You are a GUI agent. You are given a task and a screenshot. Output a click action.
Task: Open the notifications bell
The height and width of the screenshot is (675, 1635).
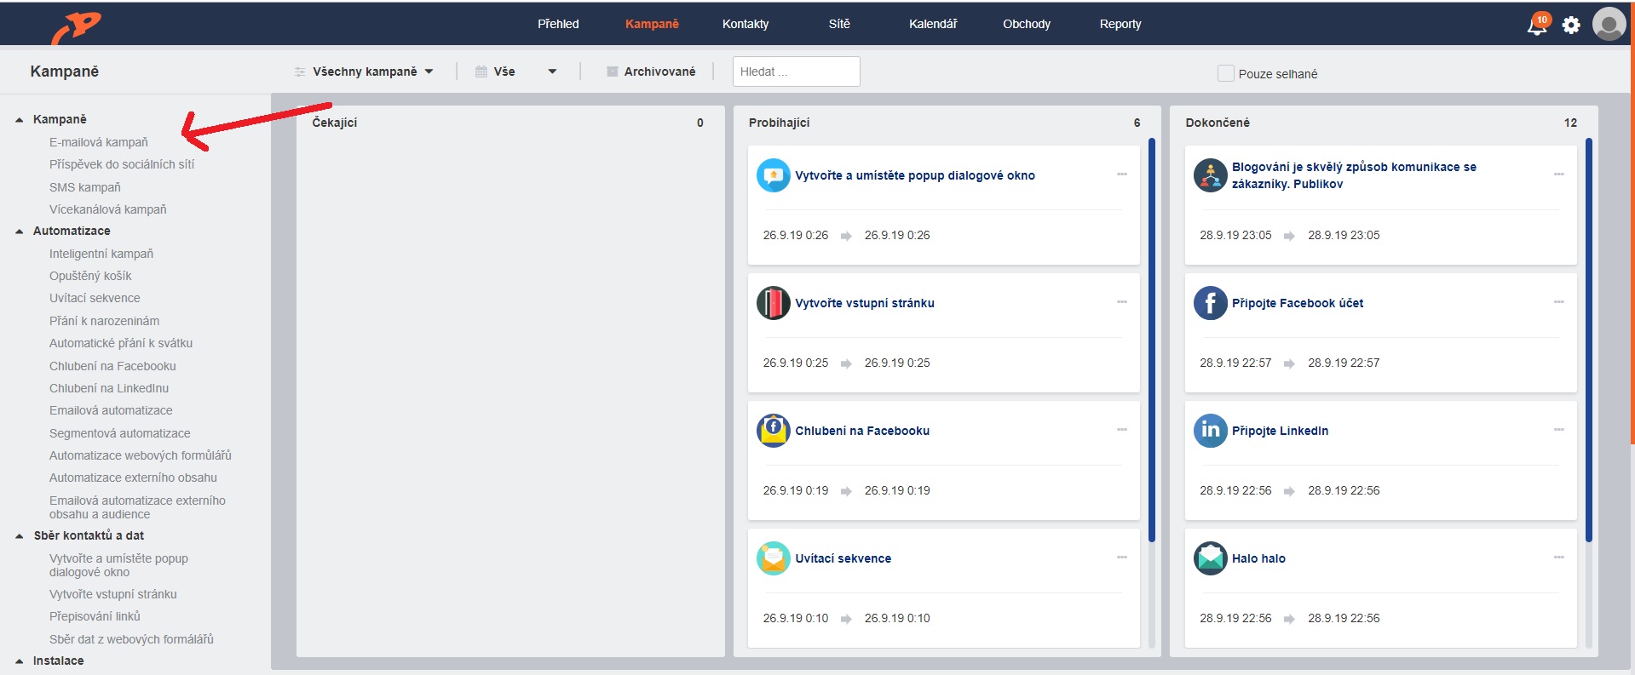[x=1537, y=25]
